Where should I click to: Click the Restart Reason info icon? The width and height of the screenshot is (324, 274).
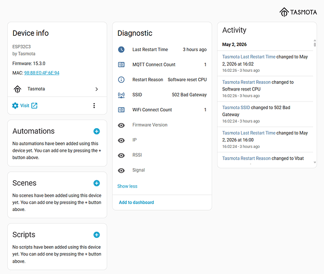click(121, 79)
